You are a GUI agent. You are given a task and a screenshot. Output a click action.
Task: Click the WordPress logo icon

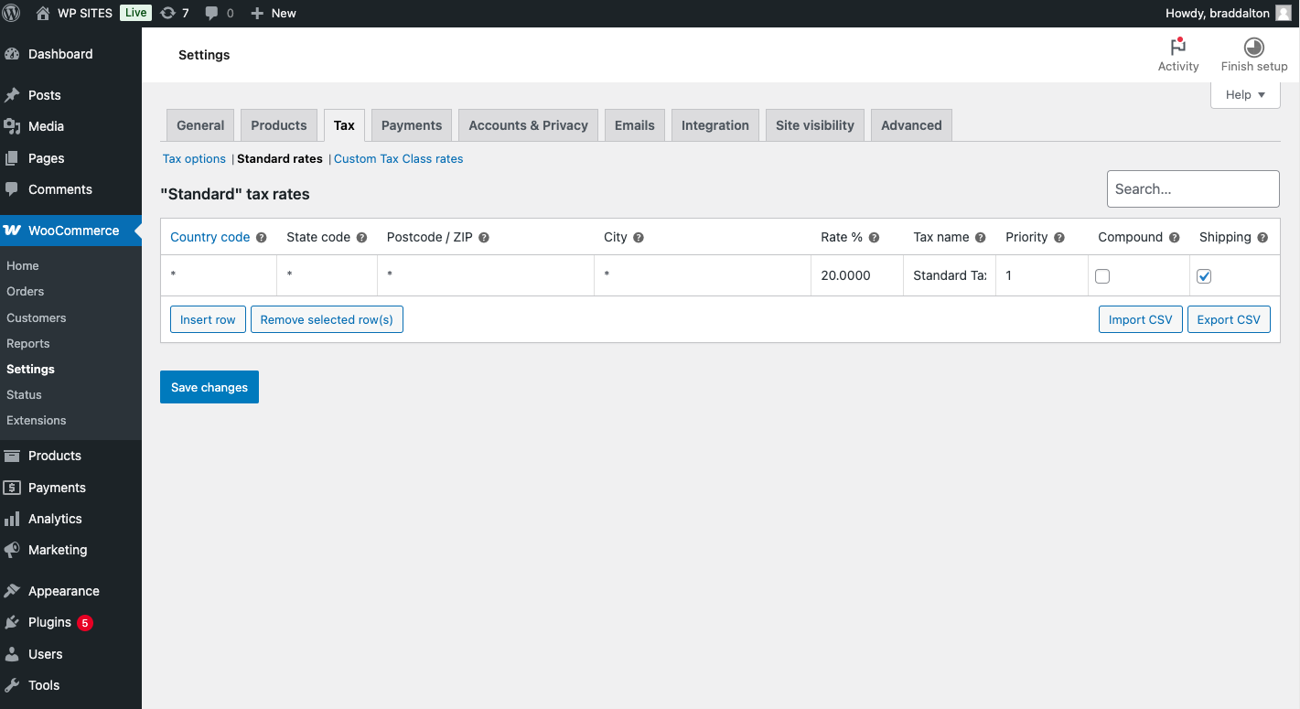point(11,13)
